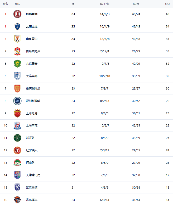Select the 深圳新鹏城 round logo
Viewport: 173px width, 206px height.
click(17, 101)
